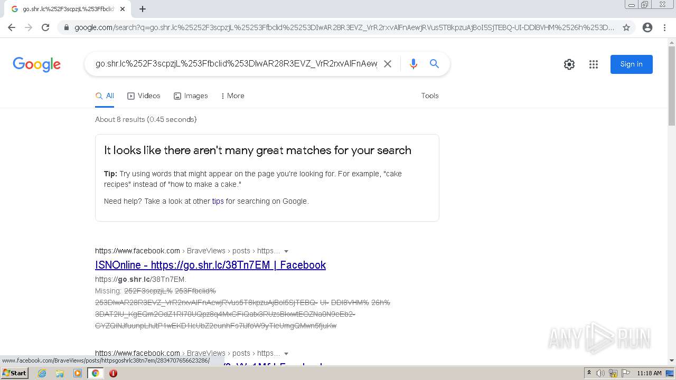Select the All results tab
676x380 pixels.
click(x=105, y=96)
